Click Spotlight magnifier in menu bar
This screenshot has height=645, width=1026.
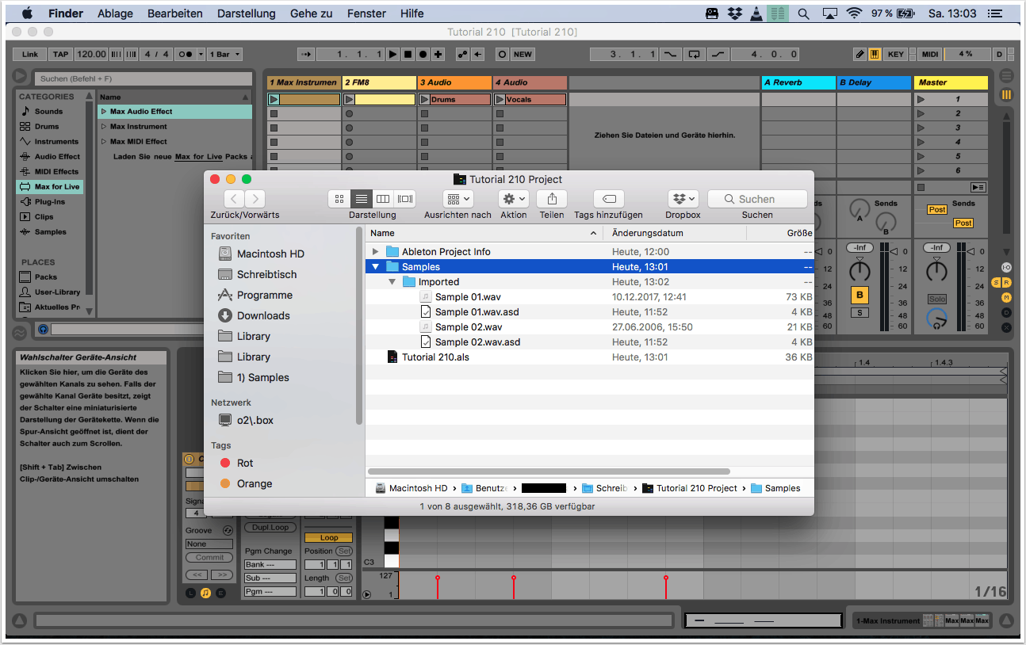pos(803,13)
